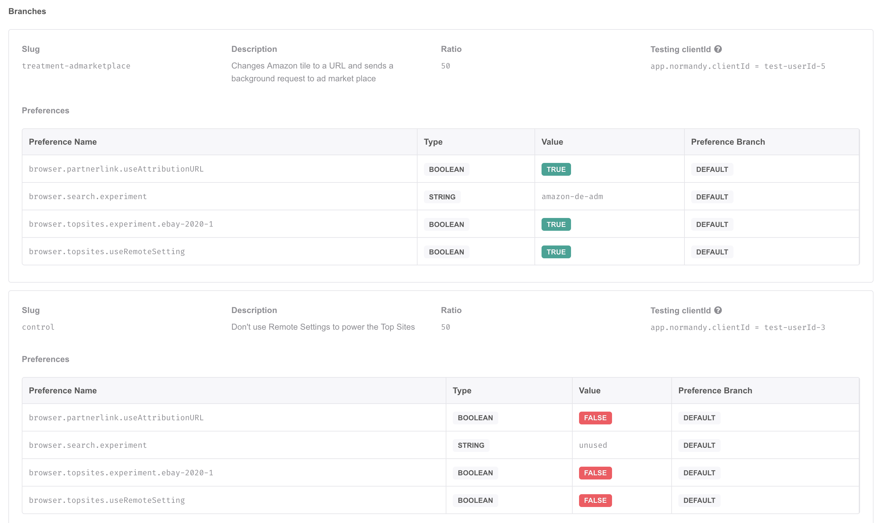Click the unused string value
This screenshot has height=523, width=878.
592,445
